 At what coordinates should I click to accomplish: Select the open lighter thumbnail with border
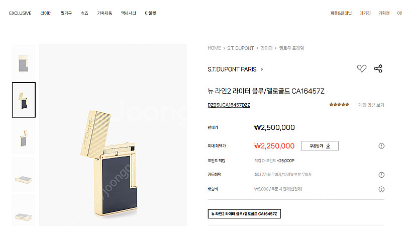pyautogui.click(x=24, y=100)
